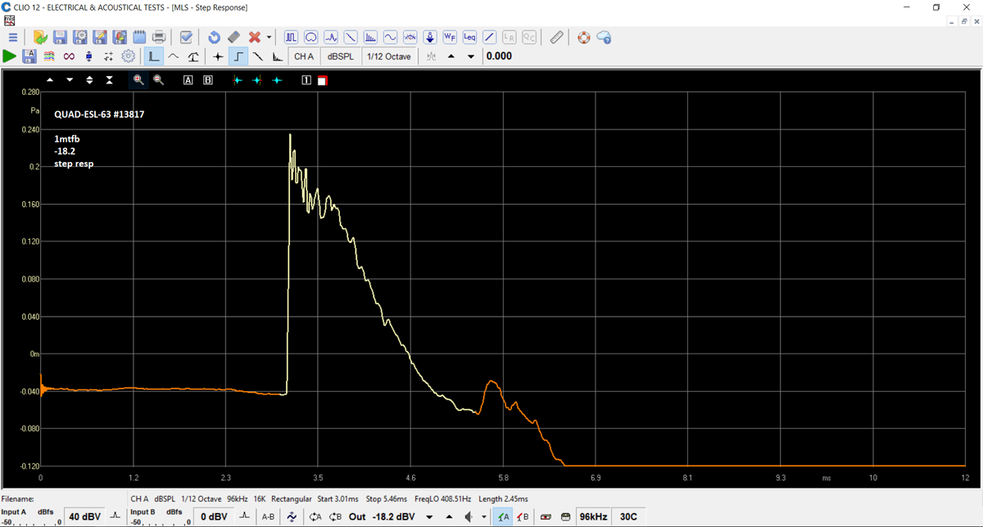Click the 1/12 Octave smoothing button

(390, 56)
